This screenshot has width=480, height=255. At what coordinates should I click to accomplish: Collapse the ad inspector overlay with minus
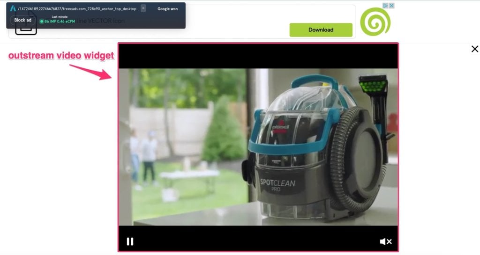point(143,8)
